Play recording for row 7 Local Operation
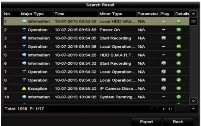The height and width of the screenshot is (126, 201). [164, 72]
